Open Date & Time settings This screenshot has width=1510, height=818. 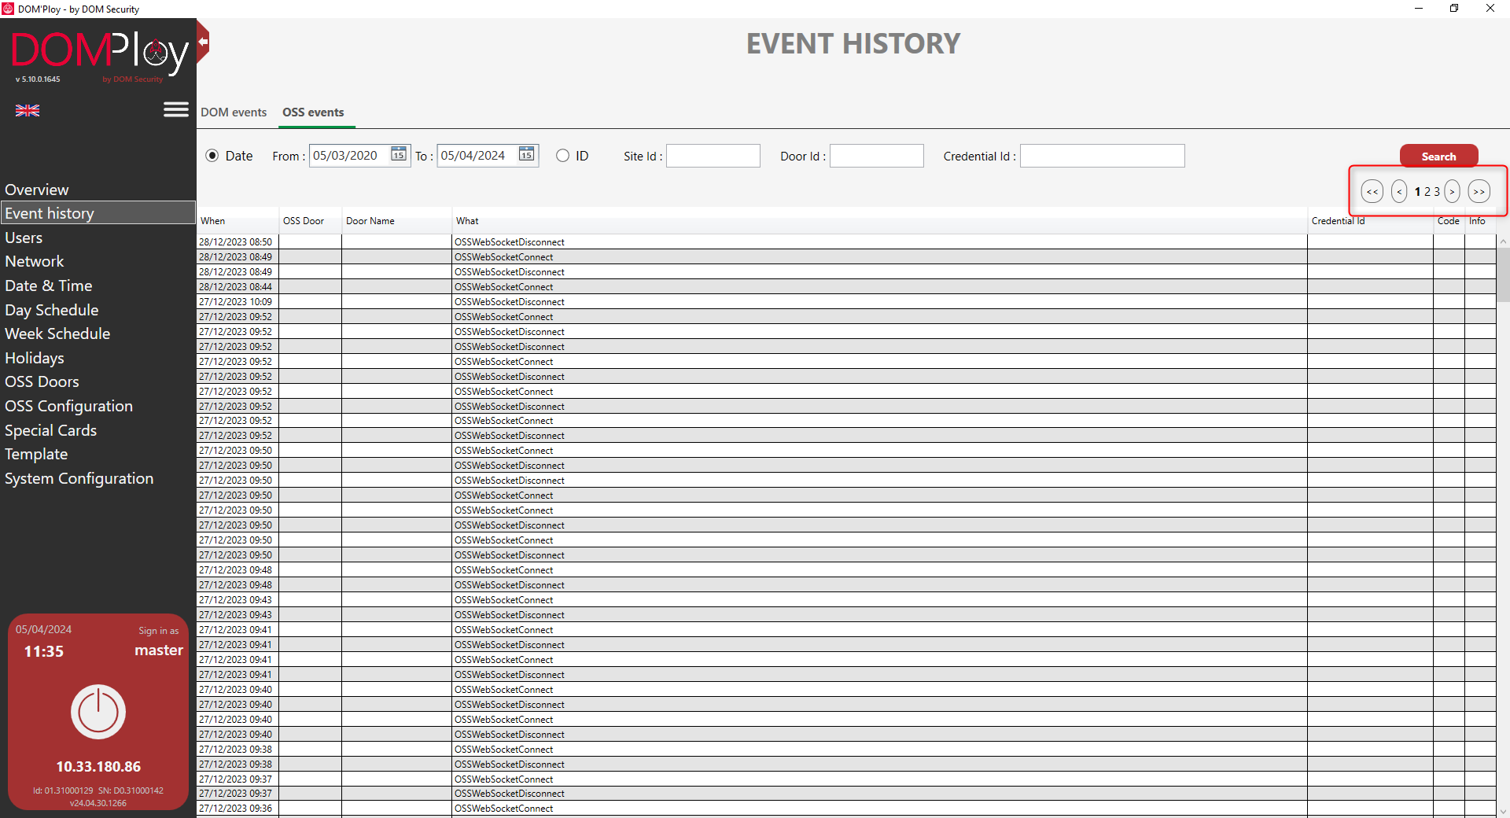[49, 286]
